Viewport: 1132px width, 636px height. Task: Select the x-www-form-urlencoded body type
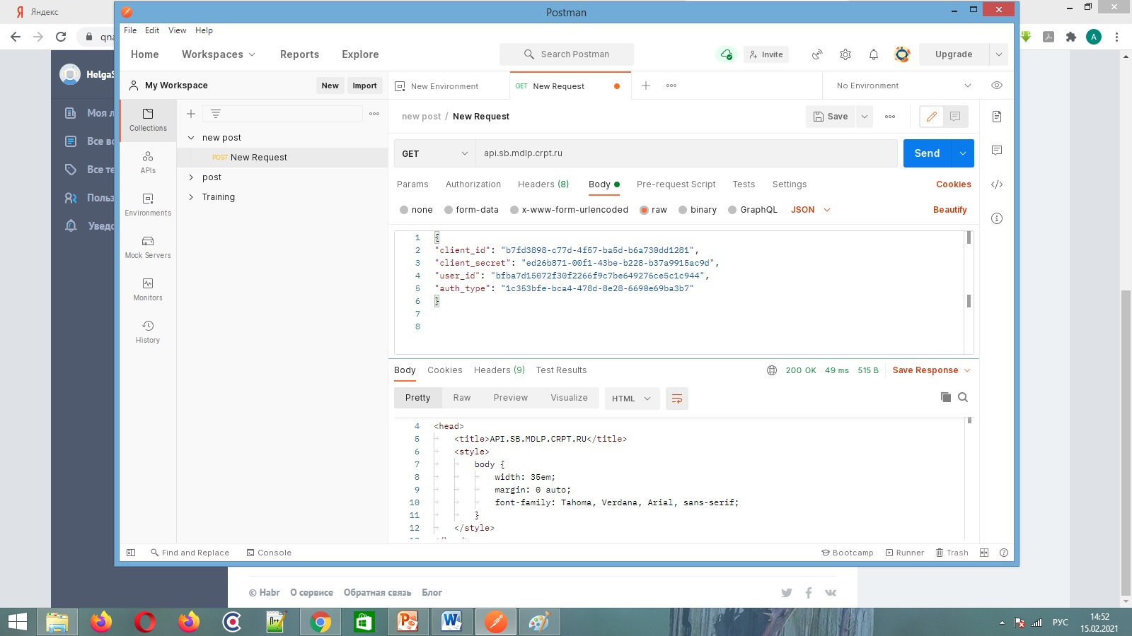point(514,210)
